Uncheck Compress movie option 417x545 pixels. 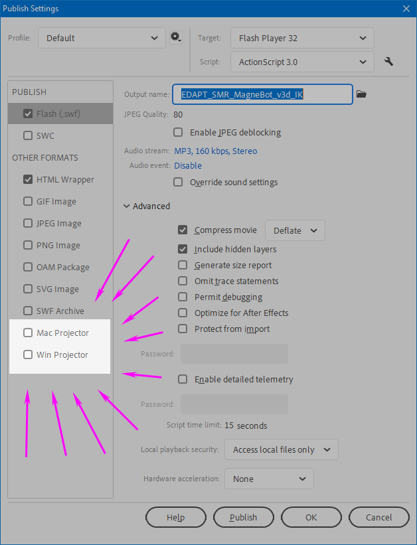(x=183, y=230)
